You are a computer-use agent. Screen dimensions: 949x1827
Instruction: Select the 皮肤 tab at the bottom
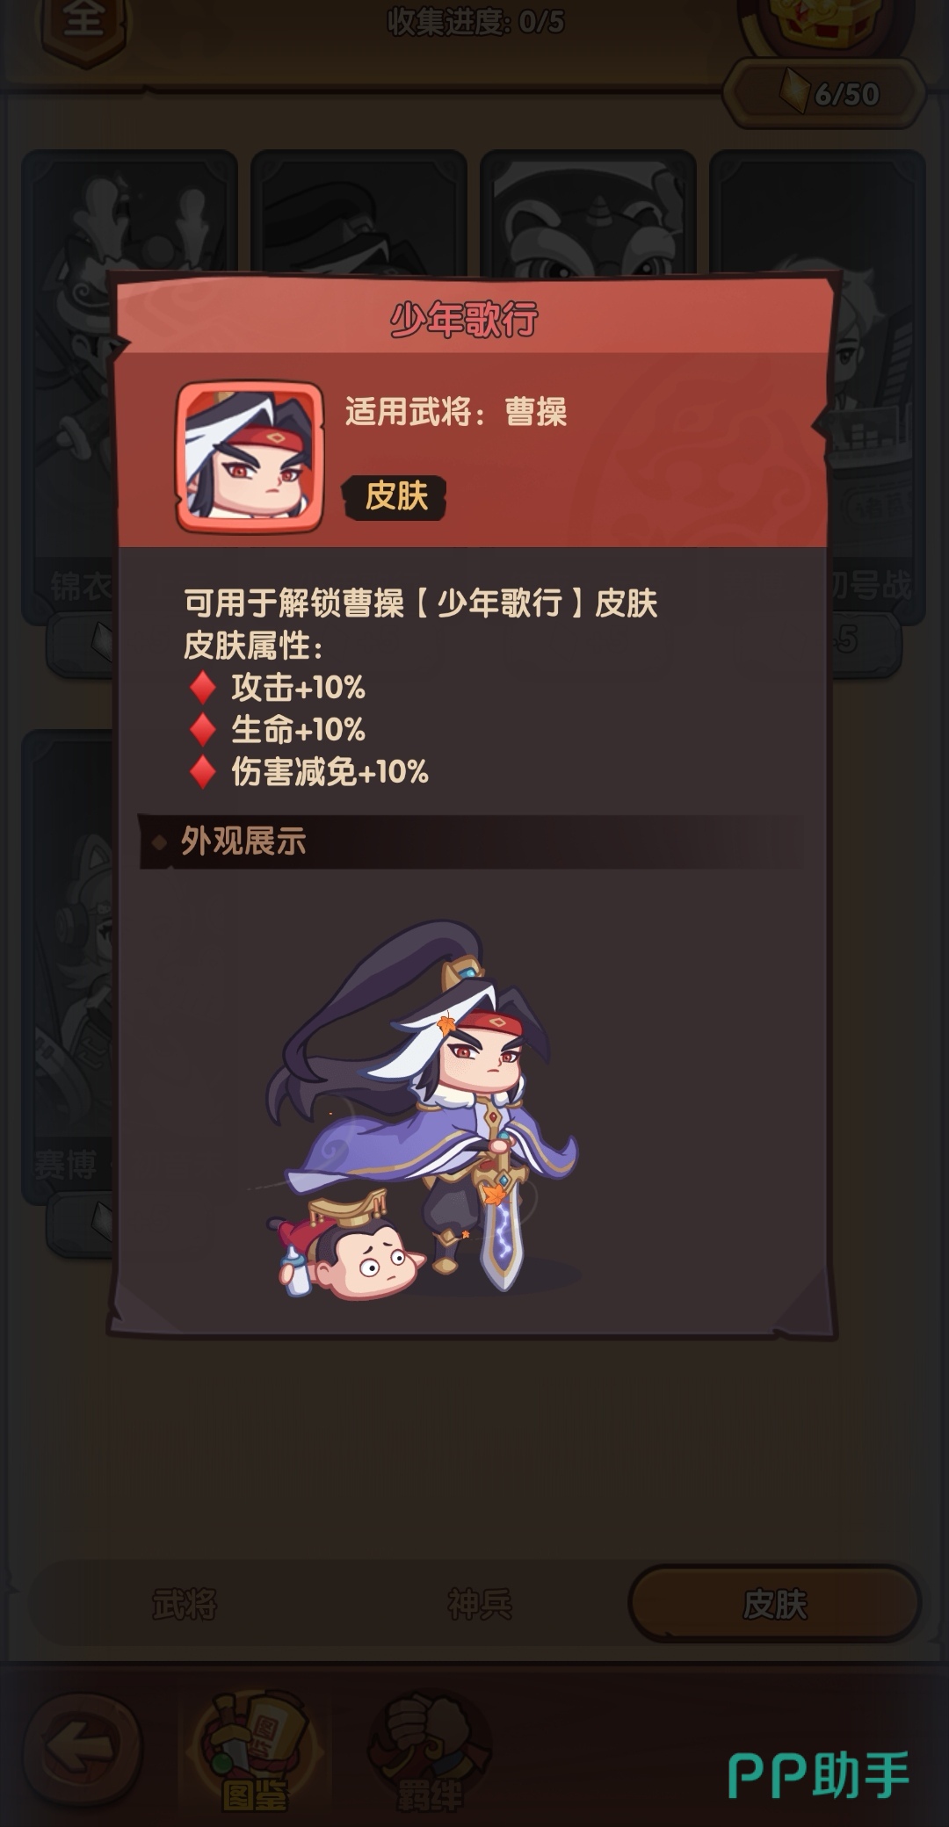click(774, 1604)
